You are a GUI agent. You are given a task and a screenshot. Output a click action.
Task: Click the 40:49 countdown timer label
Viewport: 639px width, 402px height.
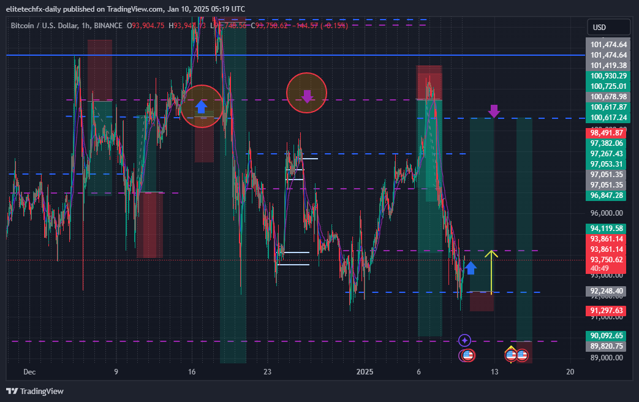pos(599,268)
